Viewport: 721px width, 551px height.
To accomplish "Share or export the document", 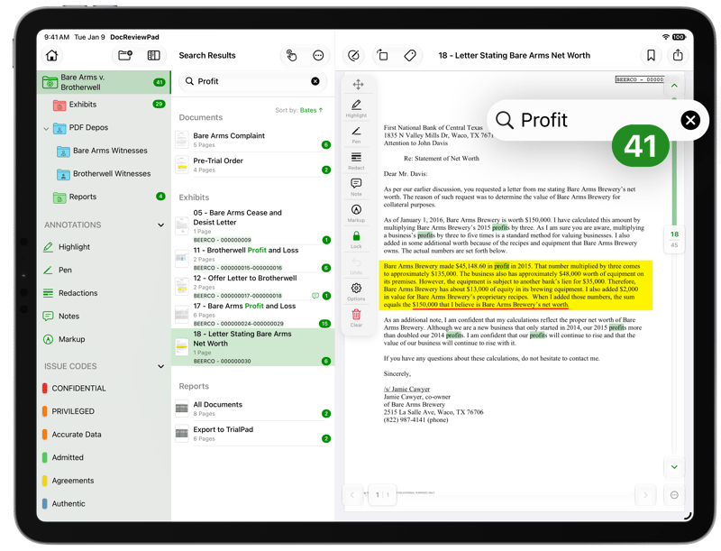I will [678, 56].
